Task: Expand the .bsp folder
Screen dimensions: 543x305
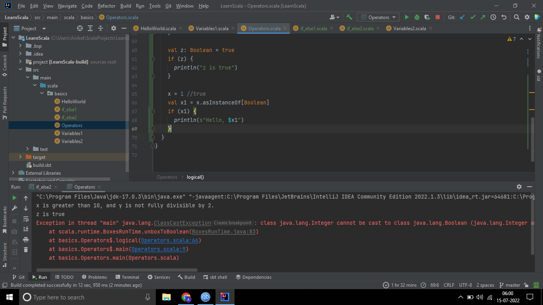Action: pyautogui.click(x=20, y=46)
